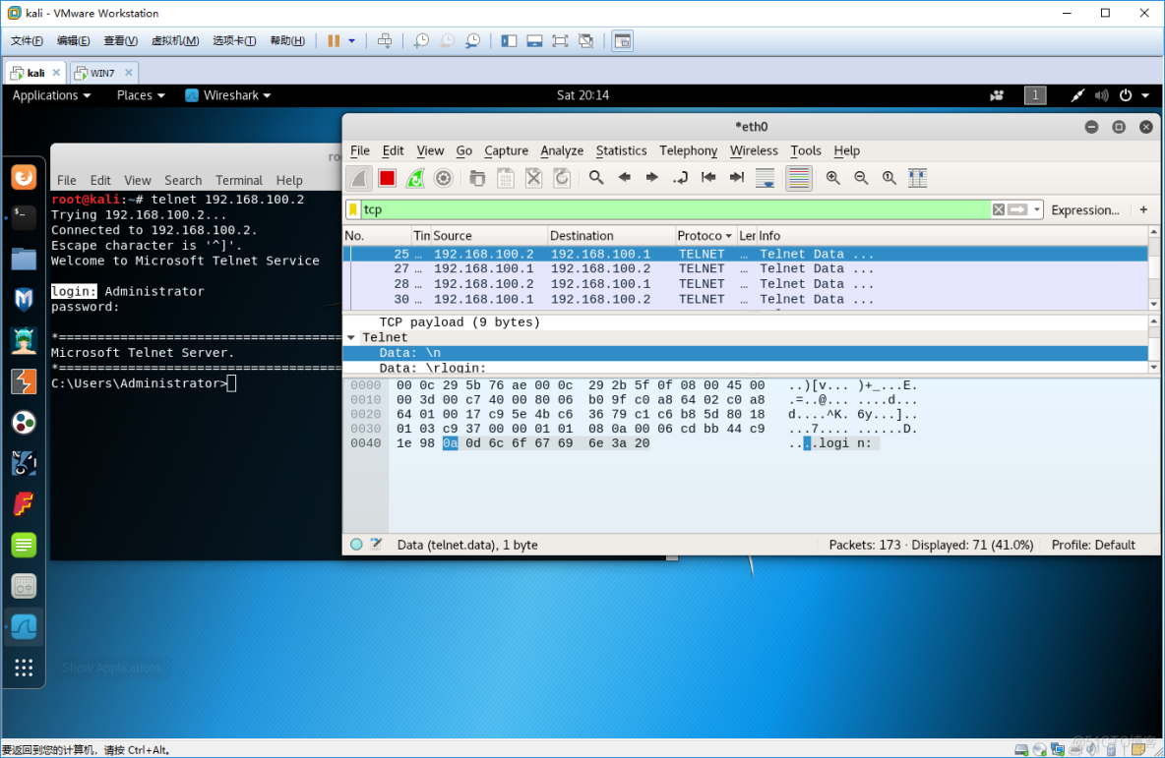Collapse the Telnet protocol tree
This screenshot has width=1165, height=758.
[x=351, y=338]
